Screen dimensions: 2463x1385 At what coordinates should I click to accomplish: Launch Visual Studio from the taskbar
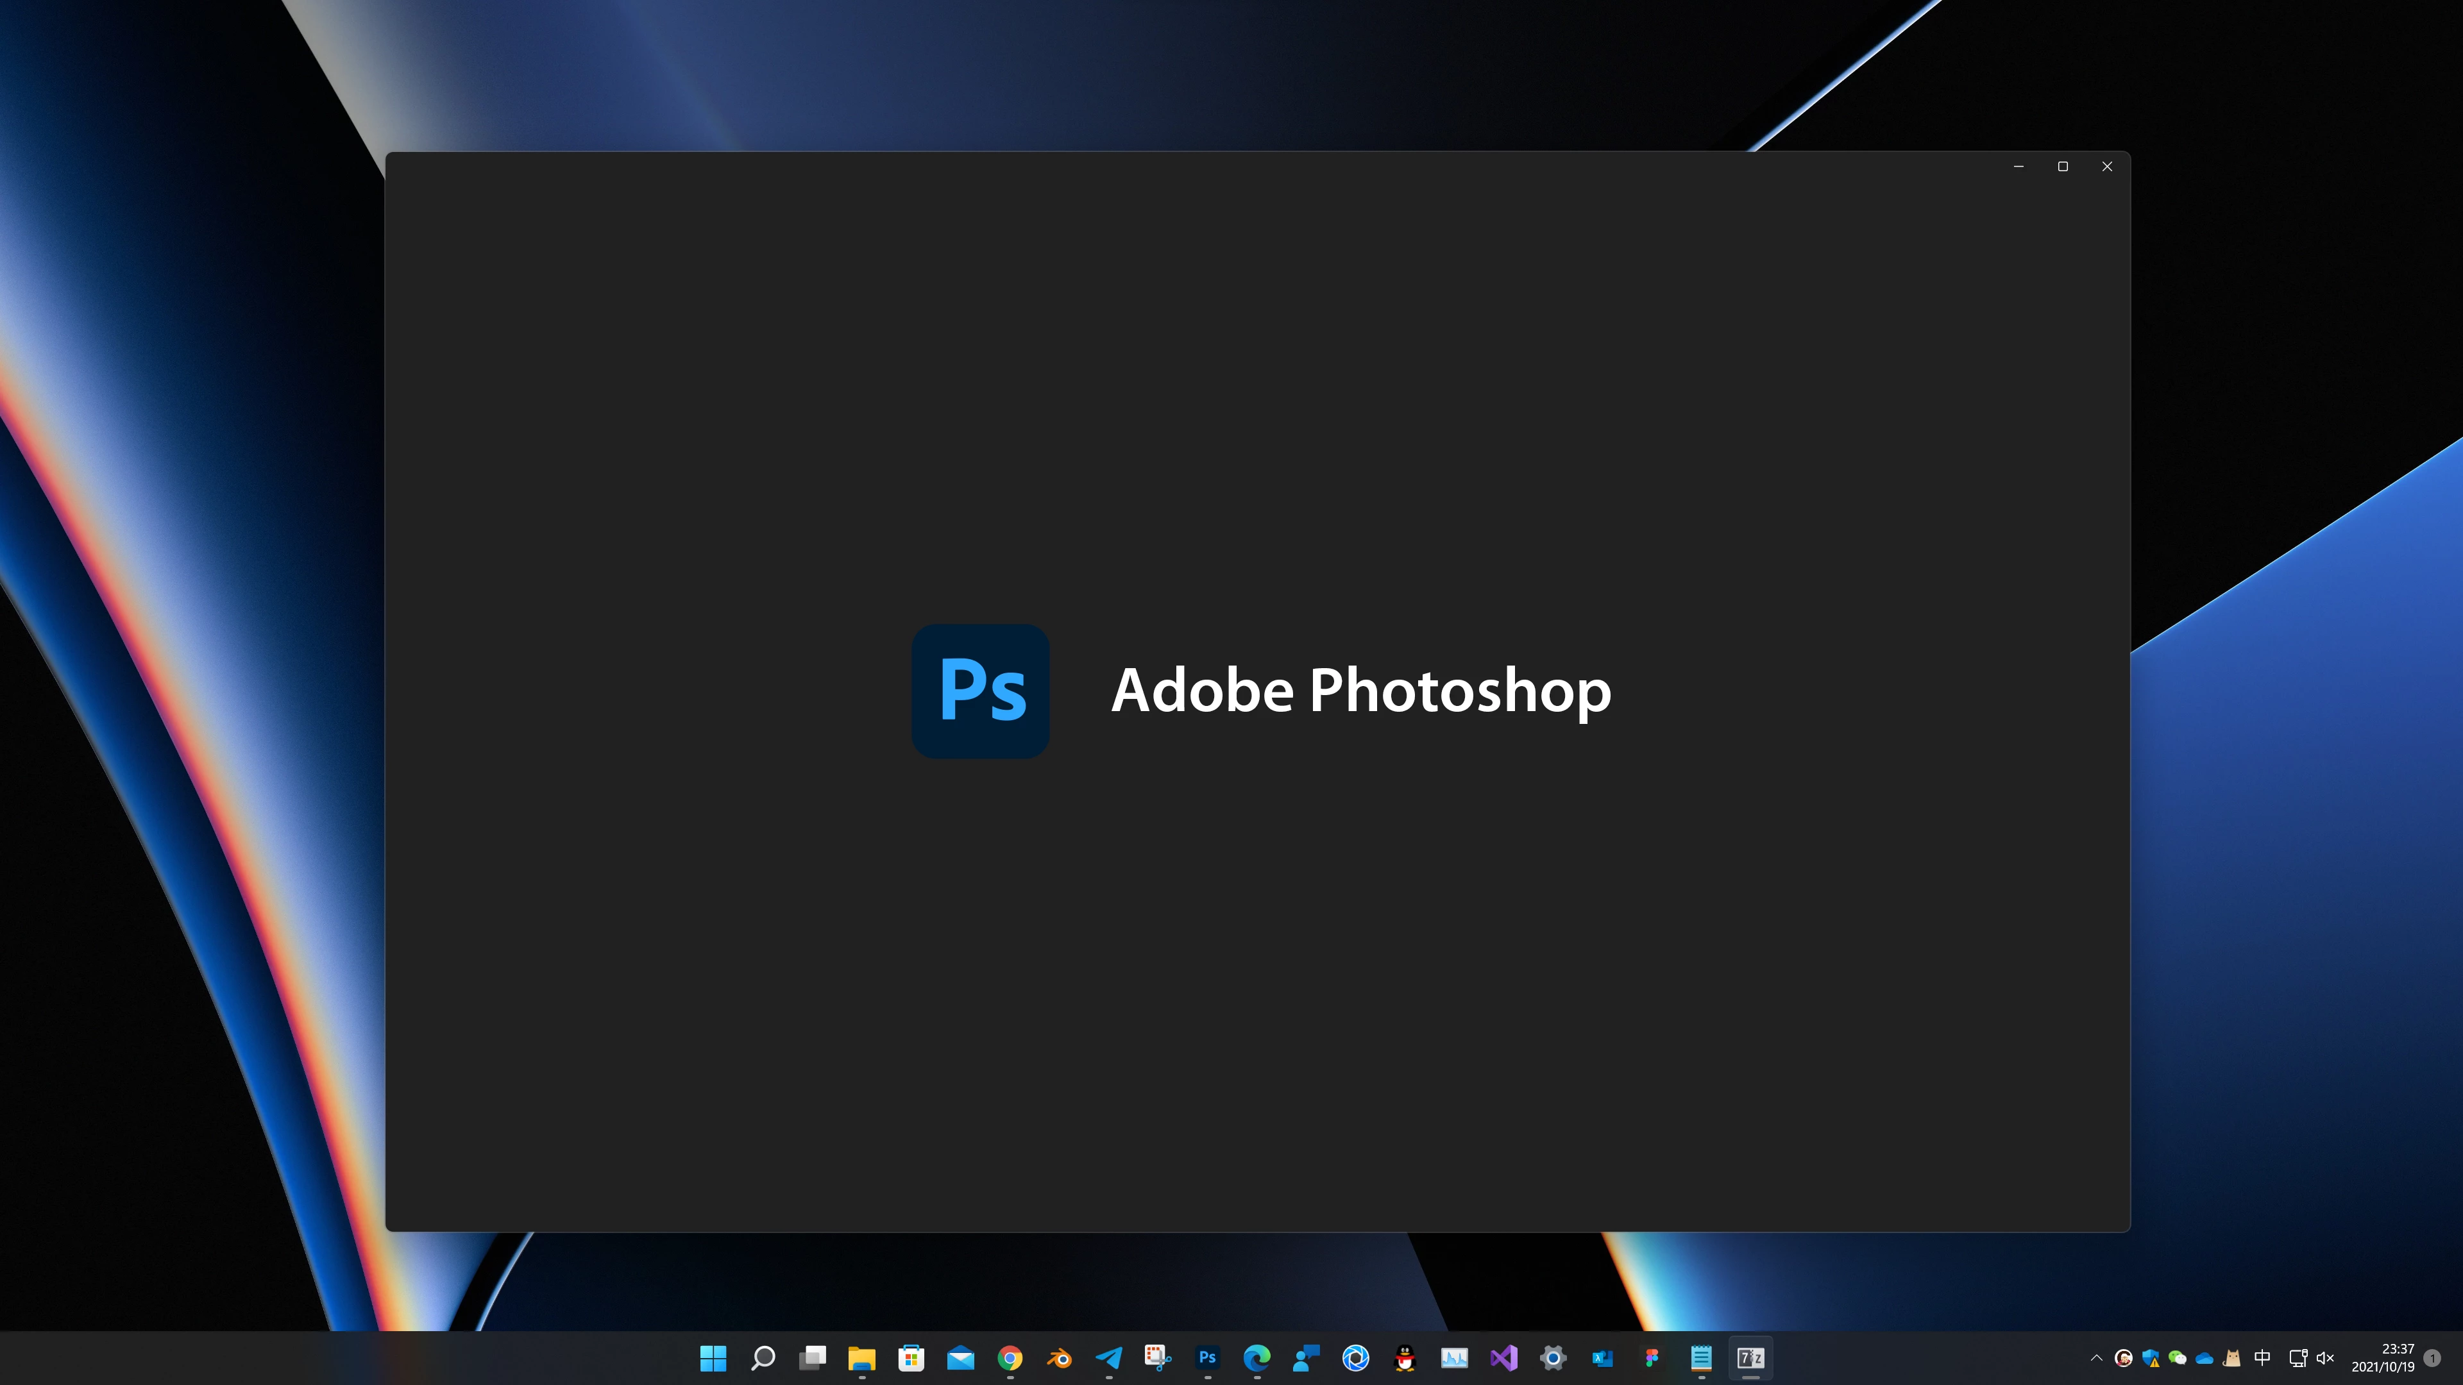(x=1504, y=1357)
